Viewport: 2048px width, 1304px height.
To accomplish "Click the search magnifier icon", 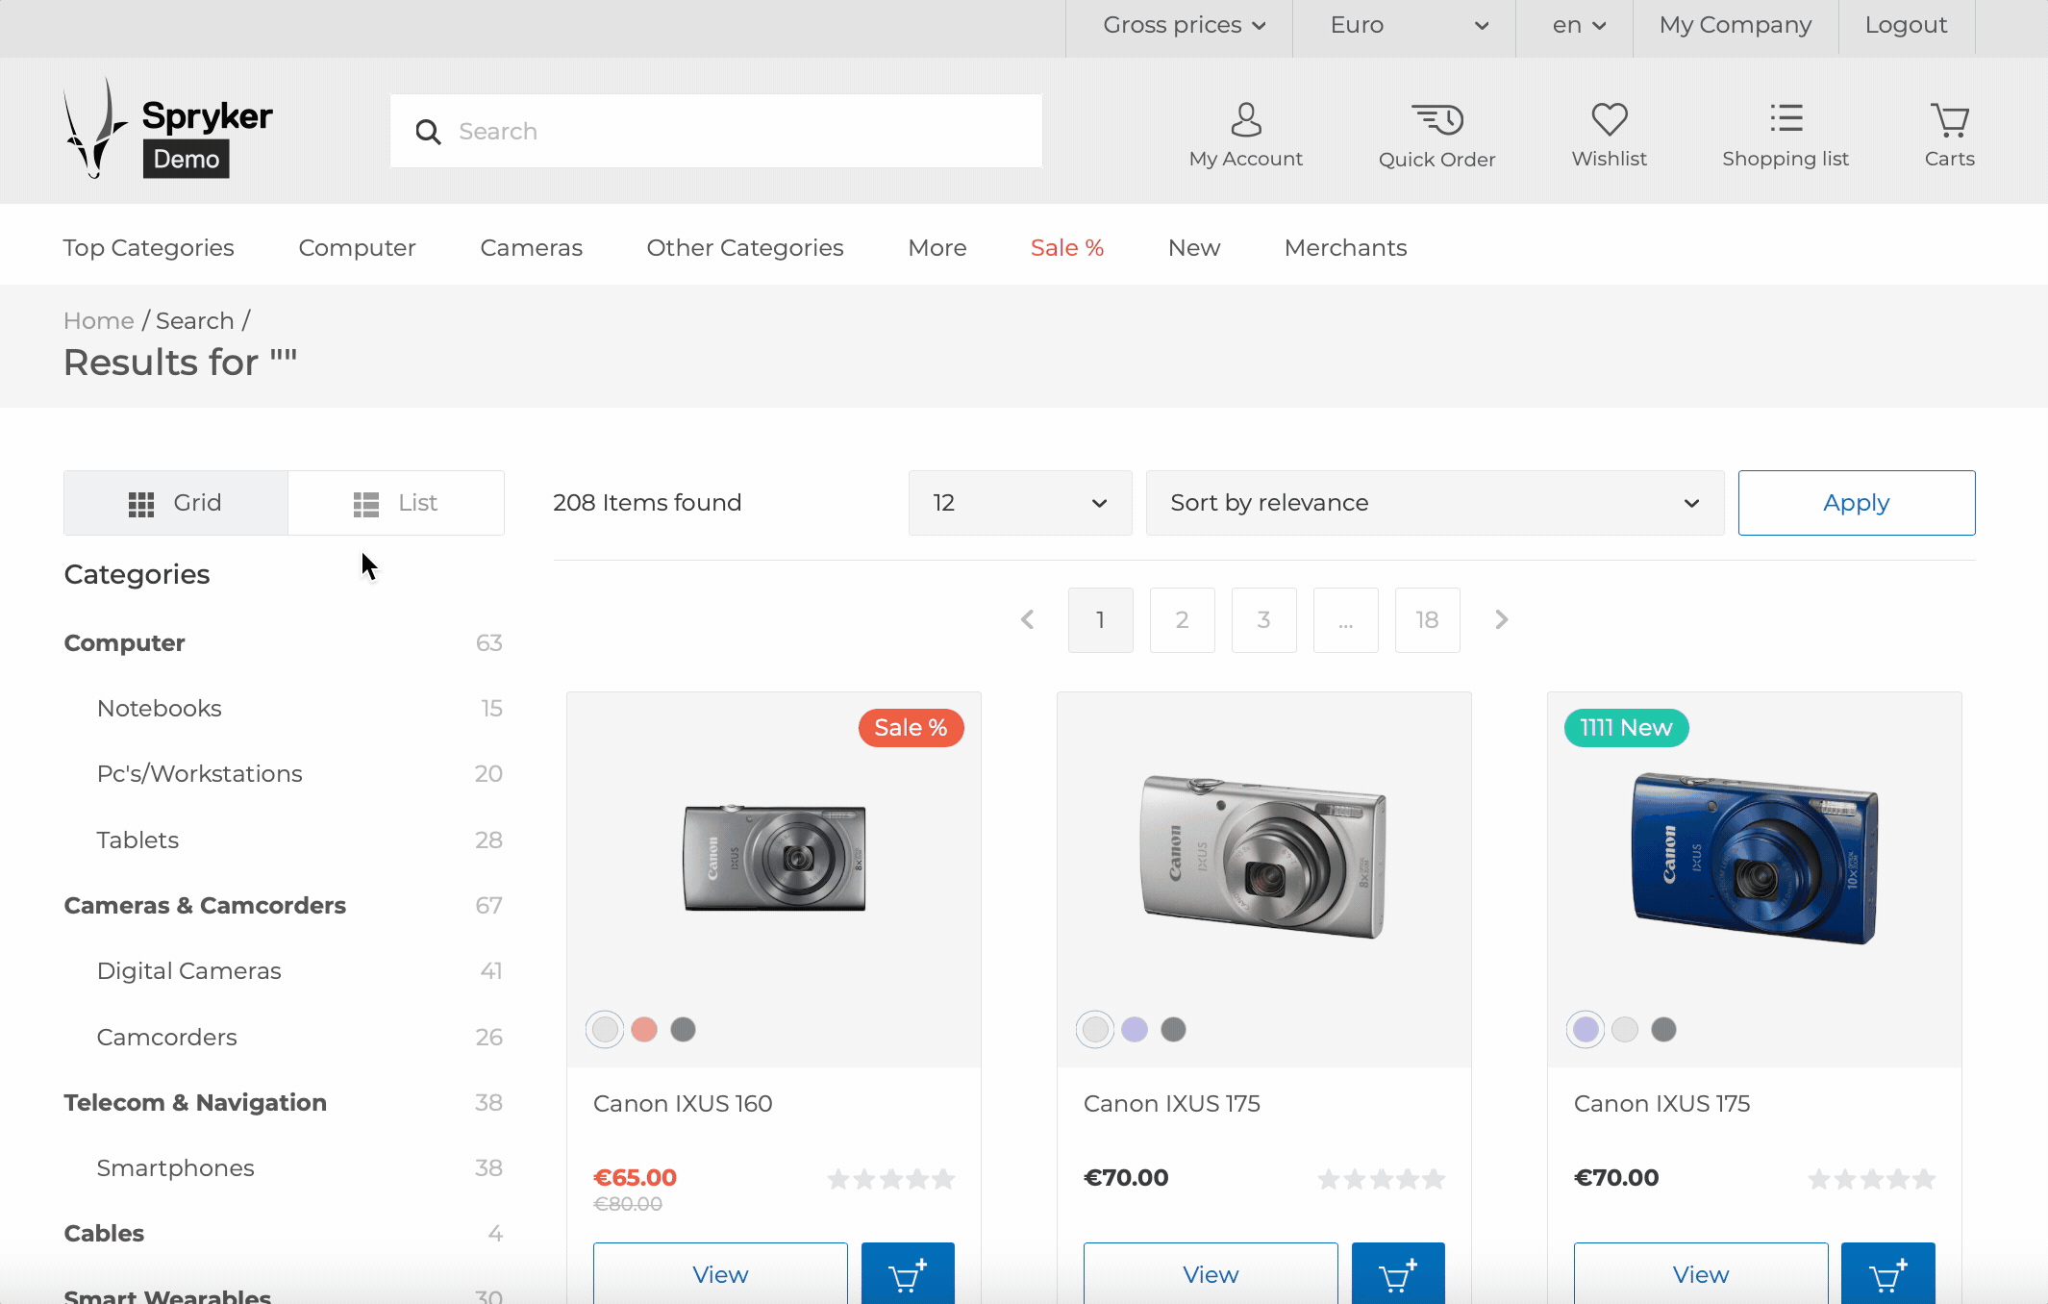I will pos(428,132).
